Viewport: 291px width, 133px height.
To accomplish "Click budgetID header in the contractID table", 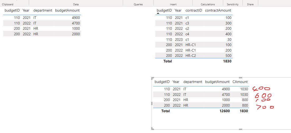I will pyautogui.click(x=164, y=10).
